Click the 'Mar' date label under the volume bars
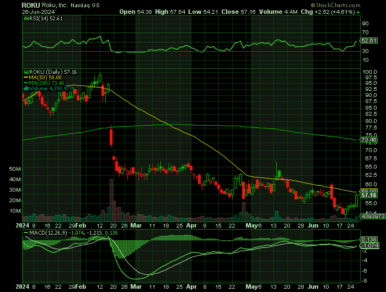The width and height of the screenshot is (386, 292). pos(136,225)
